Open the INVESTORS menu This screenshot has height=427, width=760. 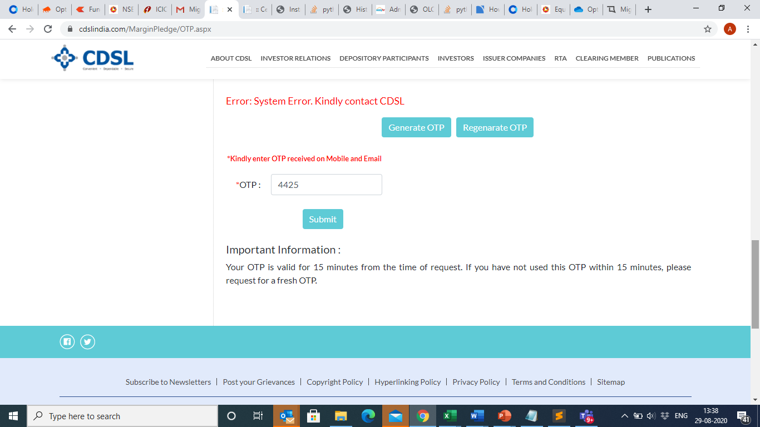(x=456, y=58)
